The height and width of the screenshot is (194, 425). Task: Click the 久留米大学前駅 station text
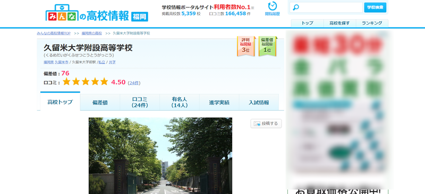coord(84,62)
